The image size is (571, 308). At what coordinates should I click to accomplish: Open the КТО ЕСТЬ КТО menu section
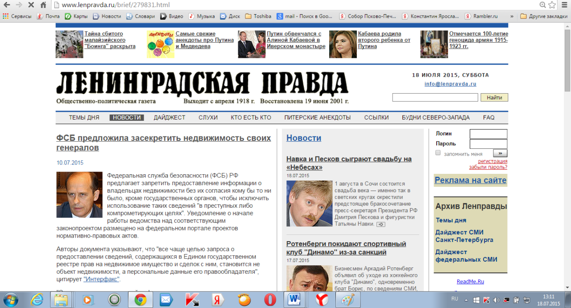point(251,118)
